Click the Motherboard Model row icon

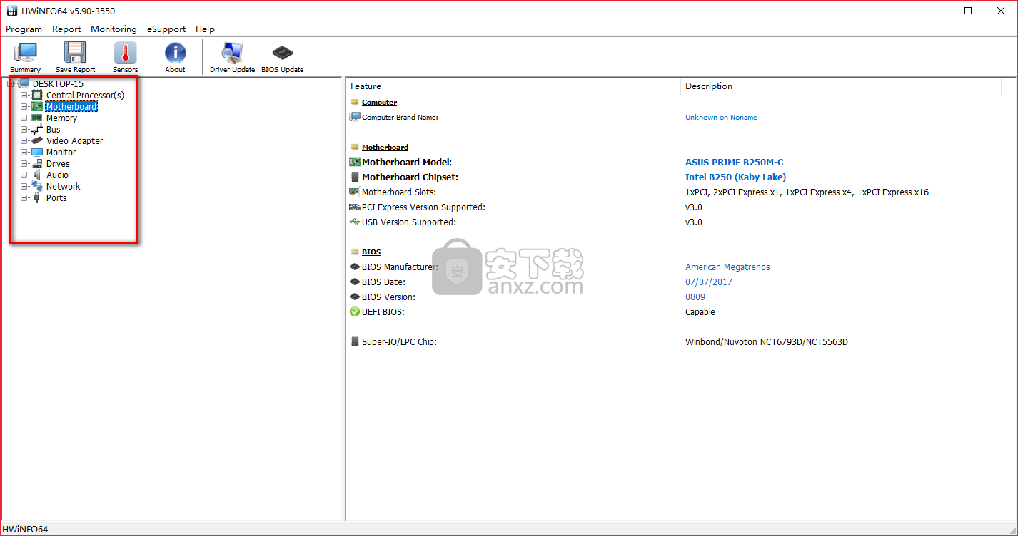point(355,163)
